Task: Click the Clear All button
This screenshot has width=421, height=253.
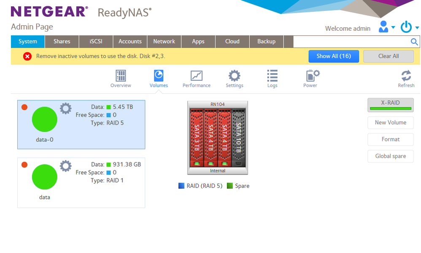Action: [x=388, y=56]
